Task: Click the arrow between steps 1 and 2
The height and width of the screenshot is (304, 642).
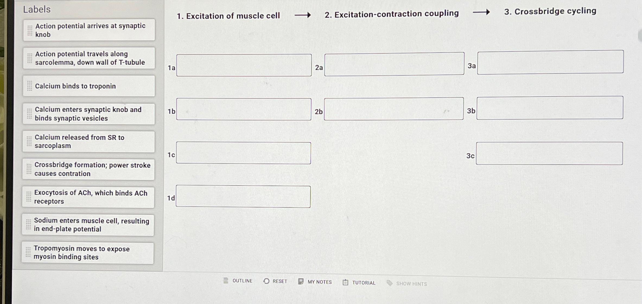Action: coord(303,15)
